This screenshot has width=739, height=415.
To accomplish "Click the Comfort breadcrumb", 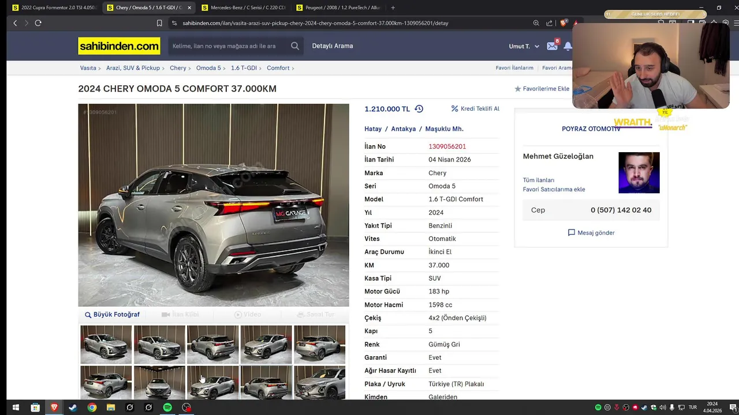I will [278, 68].
